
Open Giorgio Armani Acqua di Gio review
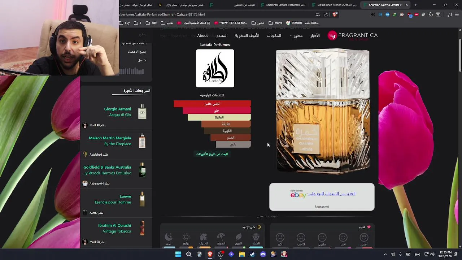coord(118,112)
